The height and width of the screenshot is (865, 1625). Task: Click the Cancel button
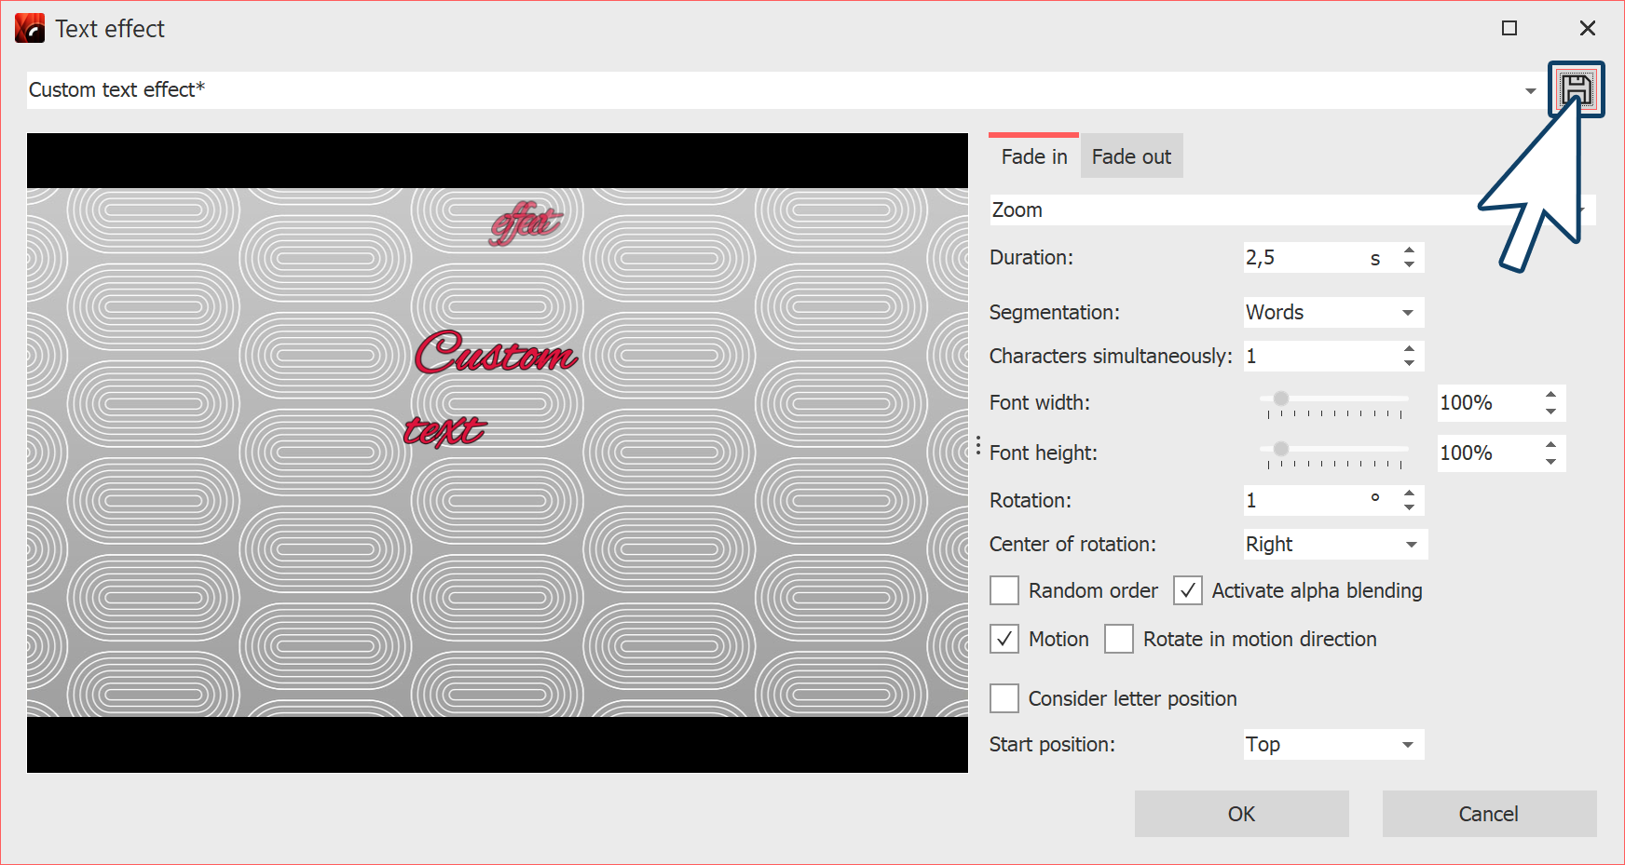(1488, 814)
